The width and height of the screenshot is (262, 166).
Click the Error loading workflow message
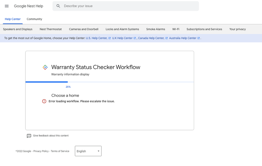click(x=82, y=101)
